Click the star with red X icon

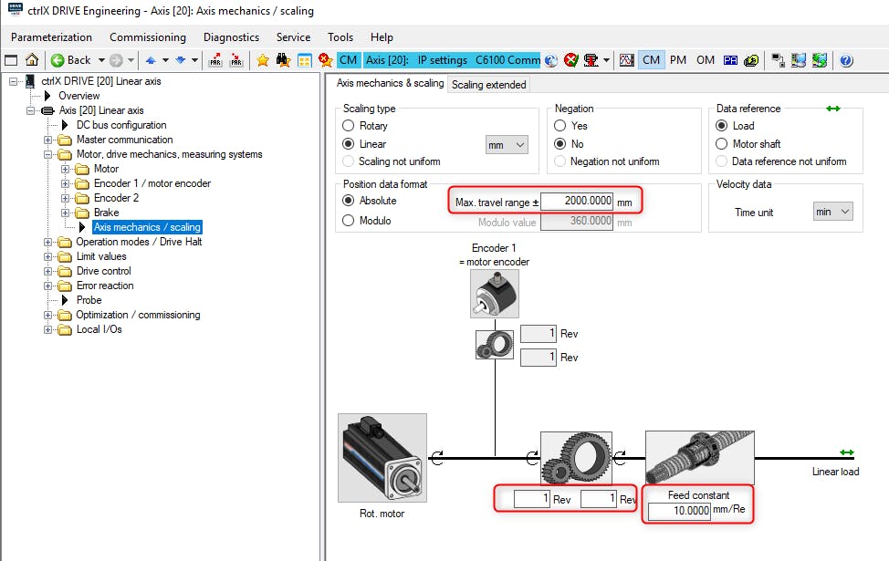[326, 60]
